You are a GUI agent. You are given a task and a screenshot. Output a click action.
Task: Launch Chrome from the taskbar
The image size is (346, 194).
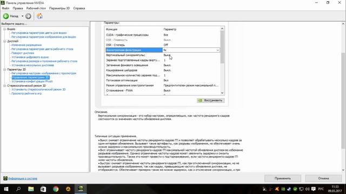[x=56, y=189]
